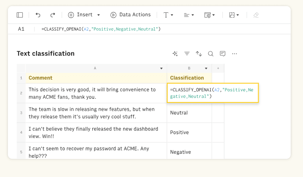This screenshot has height=177, width=303.
Task: Click the redo arrow
Action: click(x=53, y=15)
